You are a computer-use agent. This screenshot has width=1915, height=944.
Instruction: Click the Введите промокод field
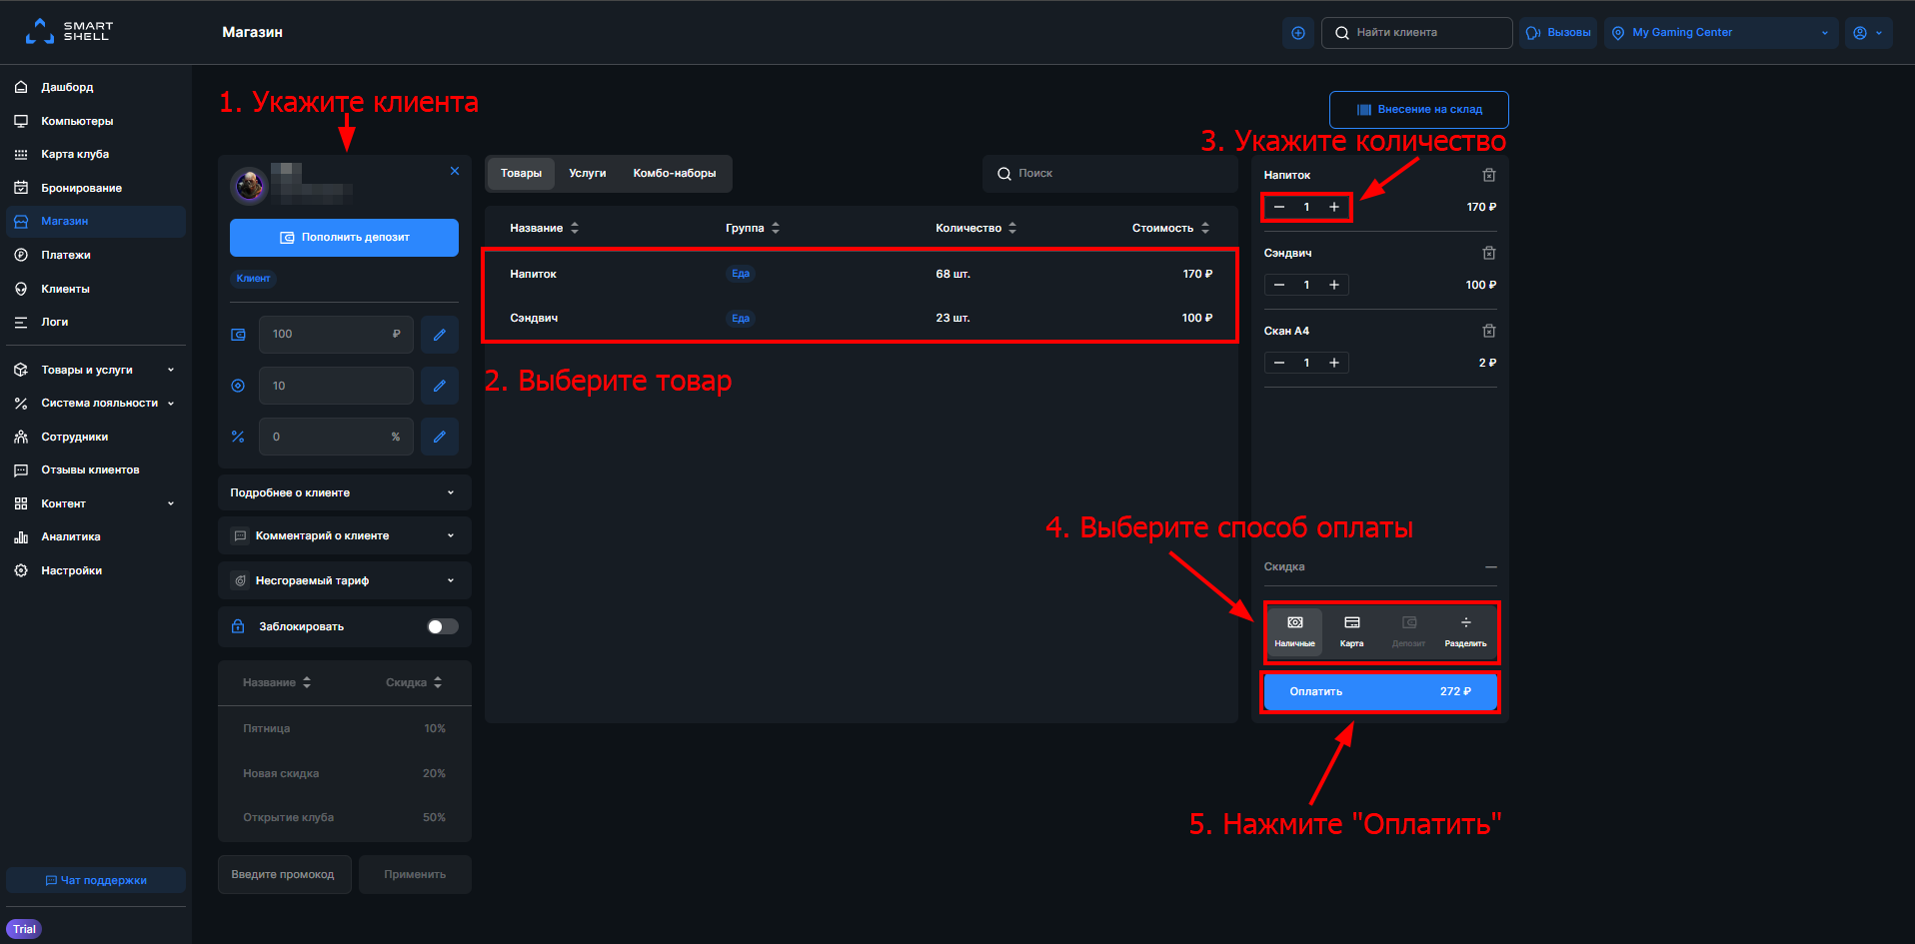click(284, 874)
